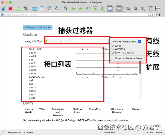The height and width of the screenshot is (135, 165).
Task: Click the No Packets status text
Action: [110, 132]
